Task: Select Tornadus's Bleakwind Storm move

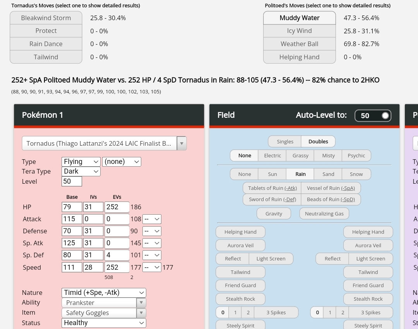Action: tap(46, 18)
